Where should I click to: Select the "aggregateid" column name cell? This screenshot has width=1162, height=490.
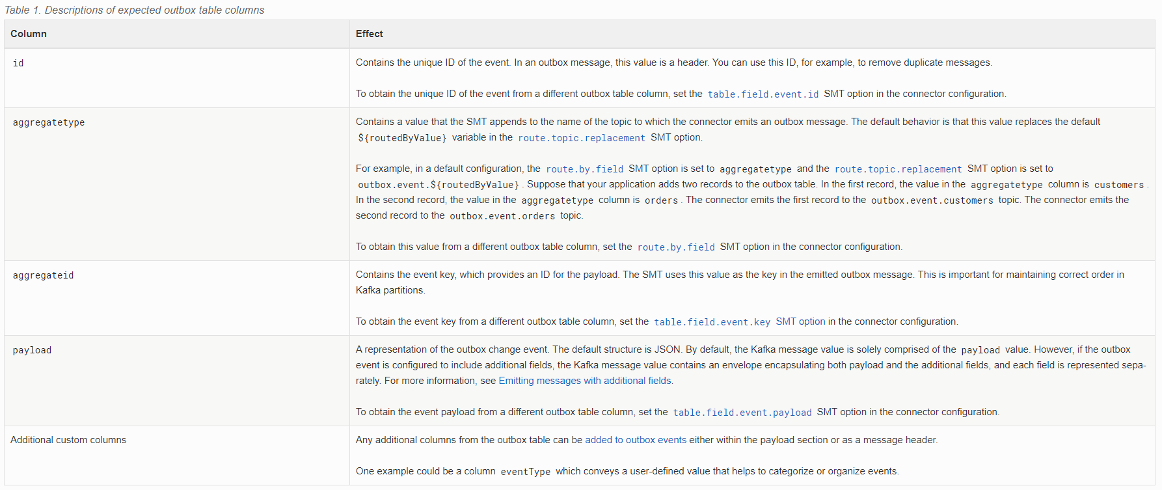pos(43,275)
